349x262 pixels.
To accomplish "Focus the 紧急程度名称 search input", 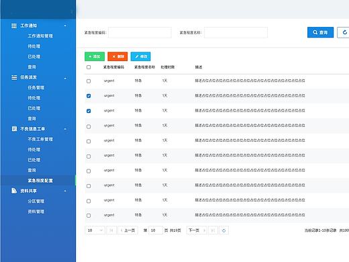I will (x=236, y=32).
